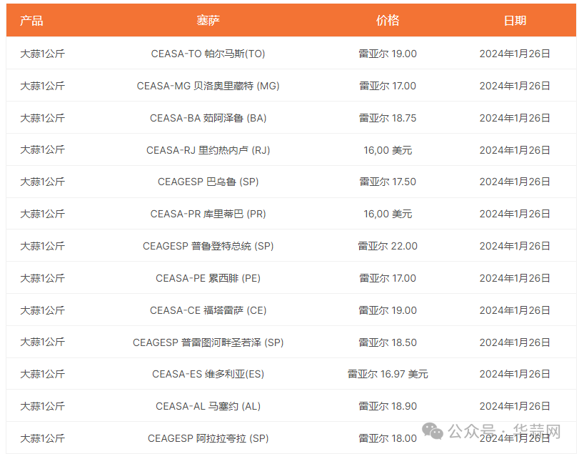This screenshot has height=454, width=579.
Task: Select the CEASA-AL 马塞约 (AL) cell
Action: point(208,406)
